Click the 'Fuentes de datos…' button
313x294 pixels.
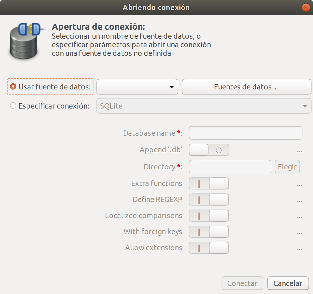pos(246,87)
